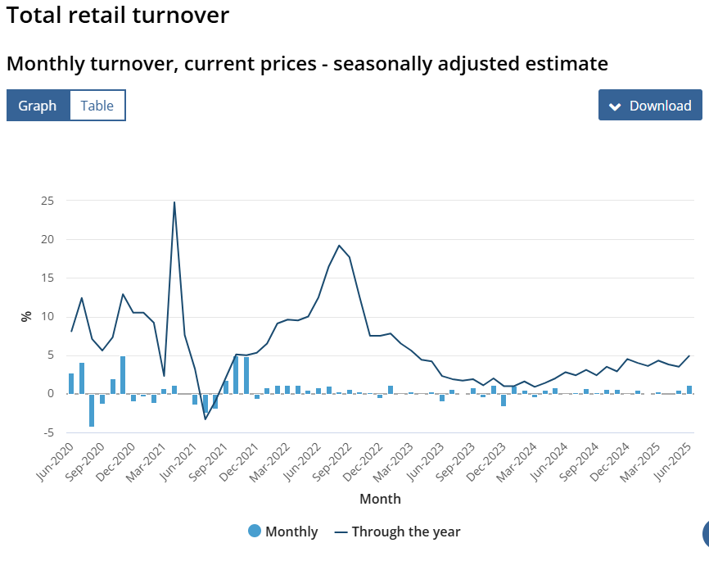Click the last monthly bar at Jun-2025

tap(689, 390)
